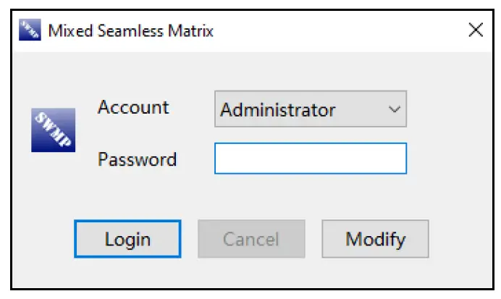The height and width of the screenshot is (299, 501).
Task: Dismiss the login window with the X button
Action: pos(476,30)
